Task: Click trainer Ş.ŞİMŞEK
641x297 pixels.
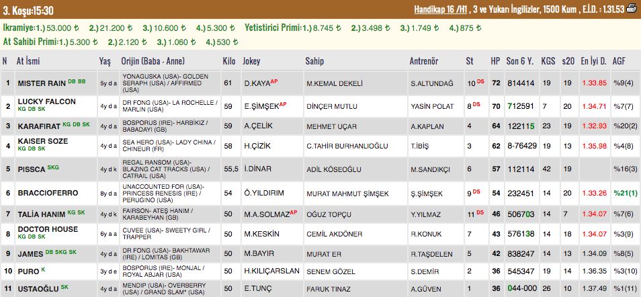Action: click(x=427, y=194)
